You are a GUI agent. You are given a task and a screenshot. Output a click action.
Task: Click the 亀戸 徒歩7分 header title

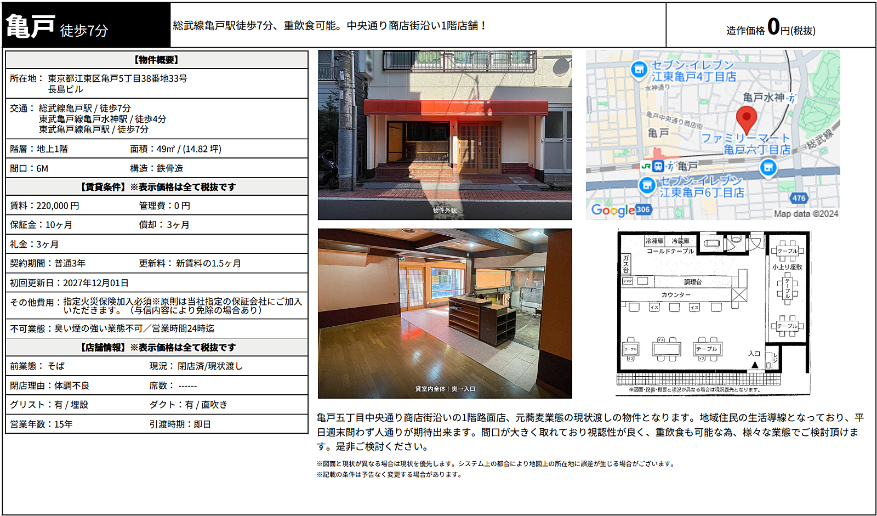(x=57, y=26)
